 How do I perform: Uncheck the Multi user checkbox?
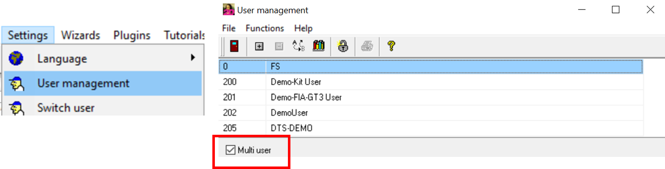pyautogui.click(x=230, y=150)
